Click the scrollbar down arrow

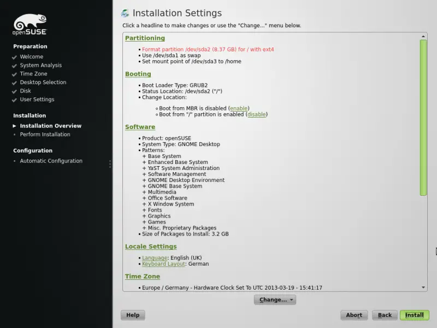point(423,288)
